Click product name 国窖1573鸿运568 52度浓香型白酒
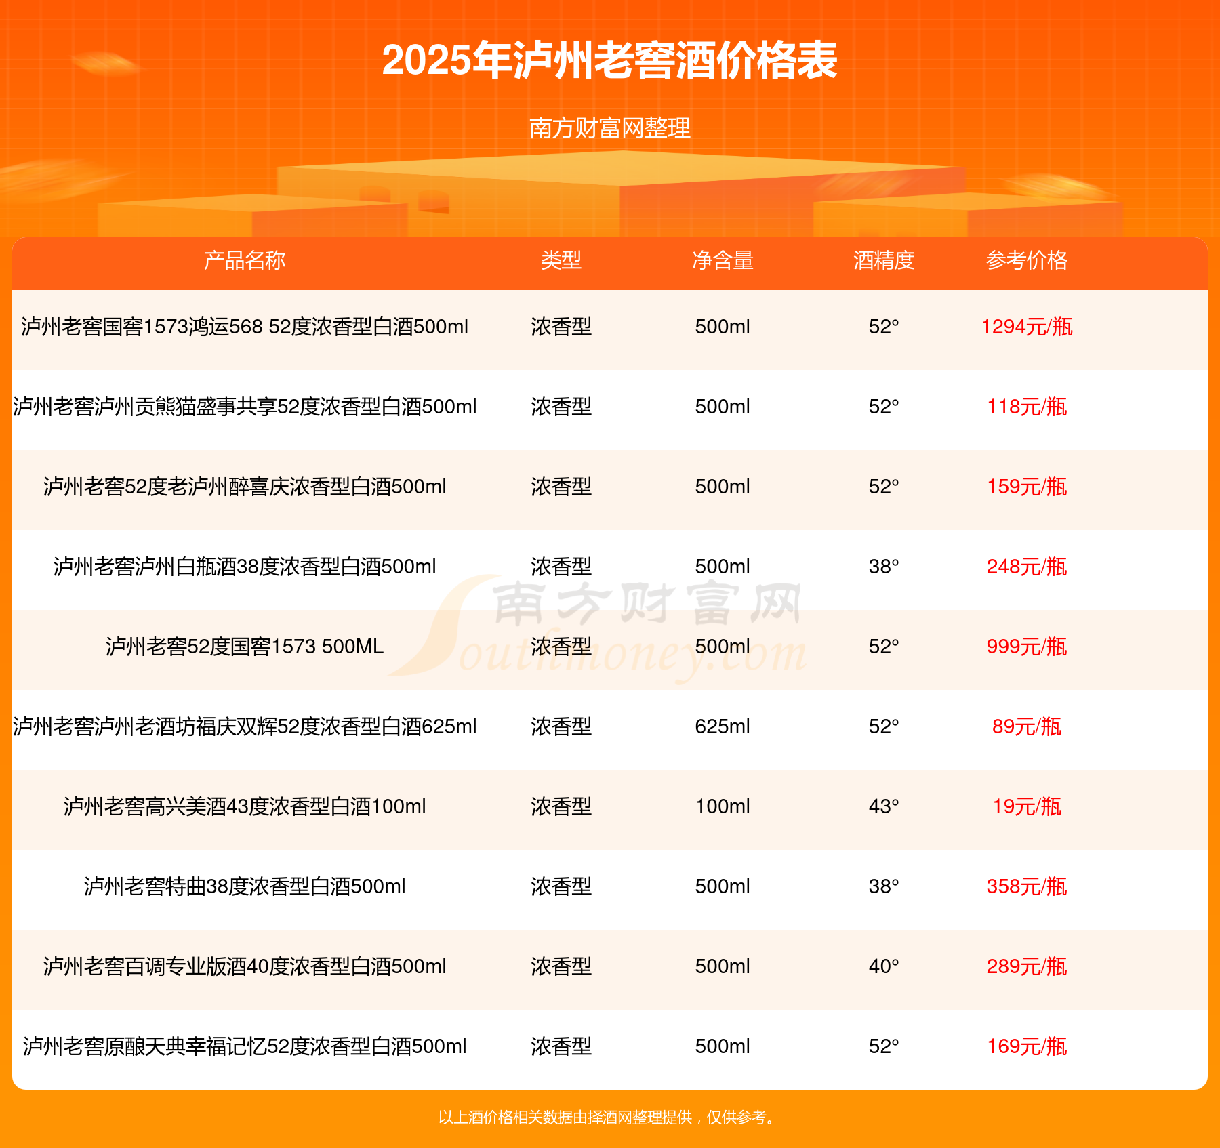 [245, 327]
